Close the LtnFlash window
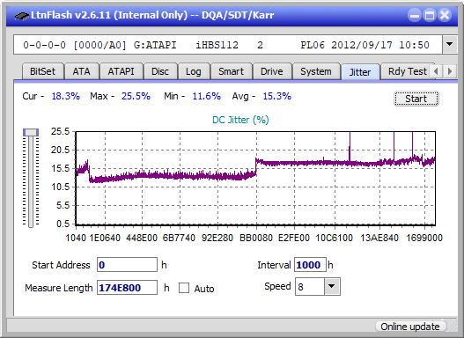This screenshot has height=338, width=464. (x=445, y=15)
